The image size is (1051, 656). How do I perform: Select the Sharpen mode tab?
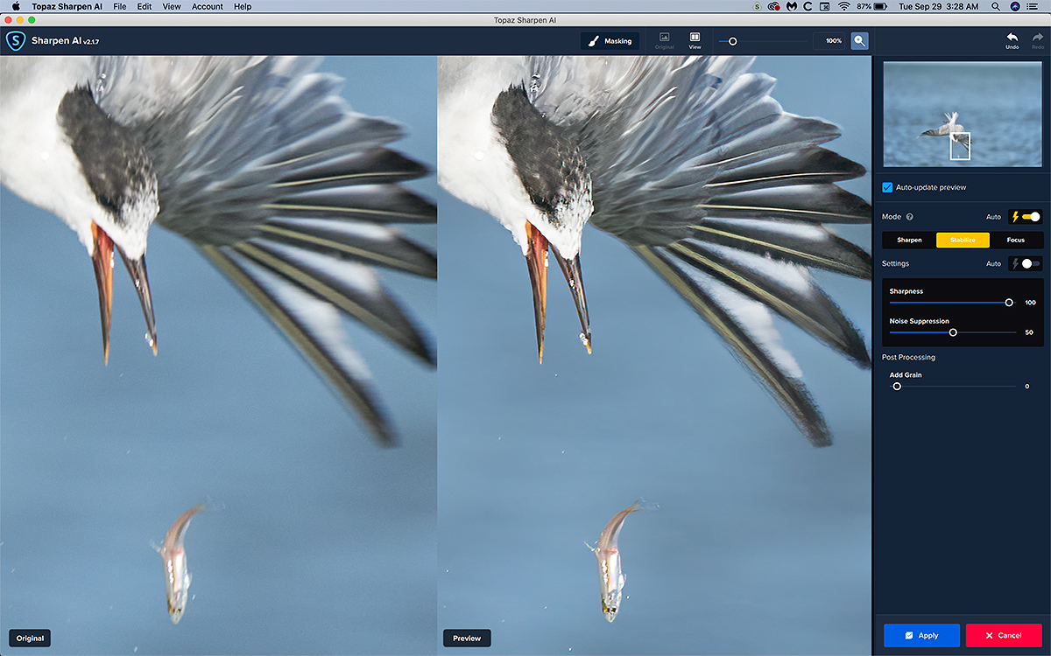(x=909, y=240)
